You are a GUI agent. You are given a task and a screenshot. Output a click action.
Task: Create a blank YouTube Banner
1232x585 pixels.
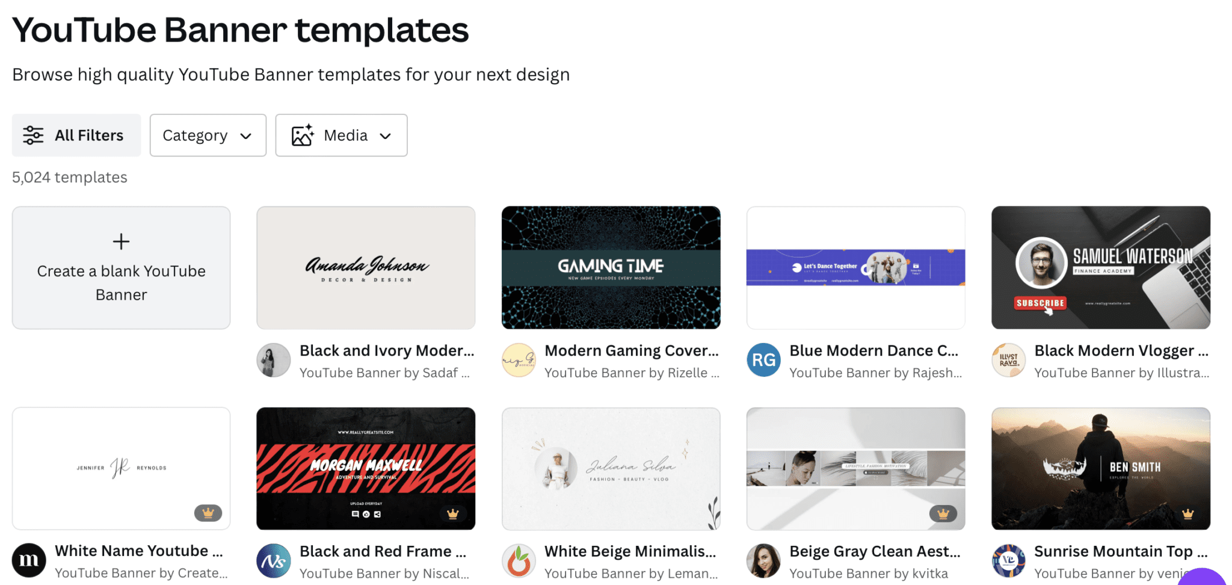point(121,268)
